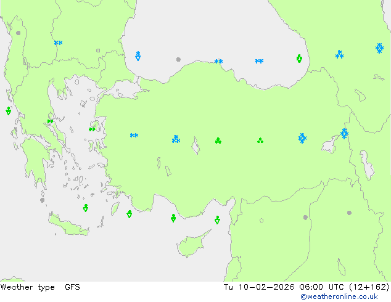Click the 'Weather type GFS' label
Viewport: 391px width, 302px height.
coord(40,287)
